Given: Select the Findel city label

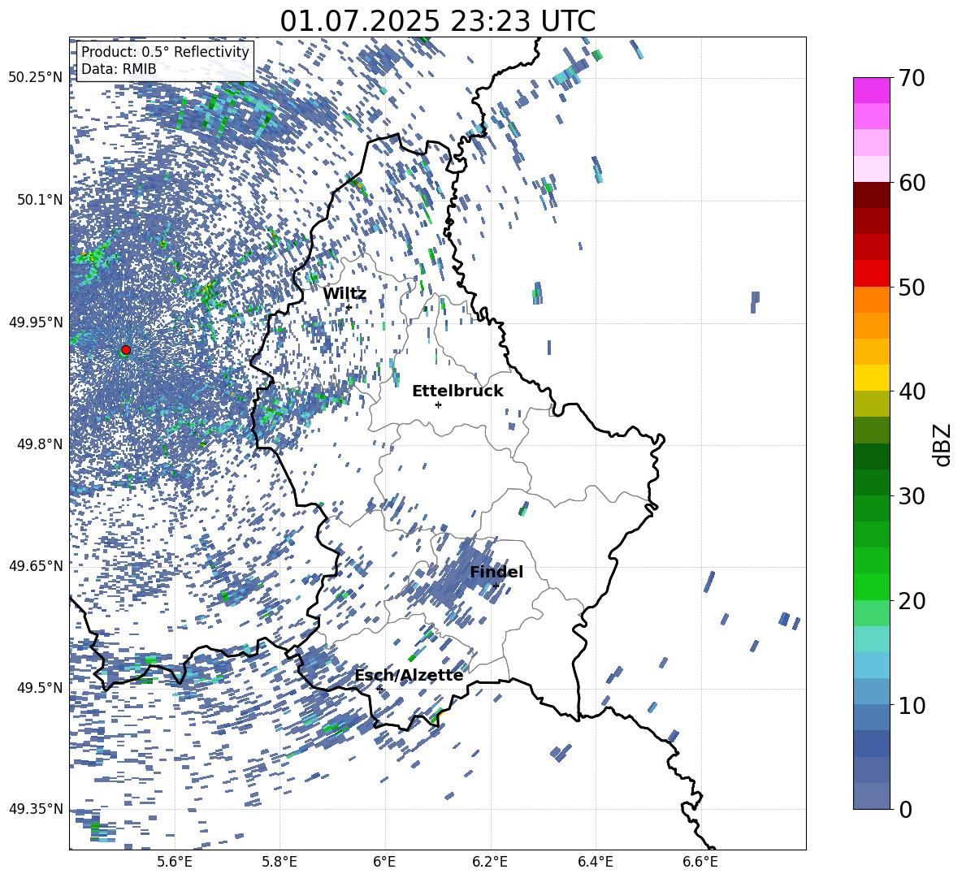Looking at the screenshot, I should [x=496, y=572].
